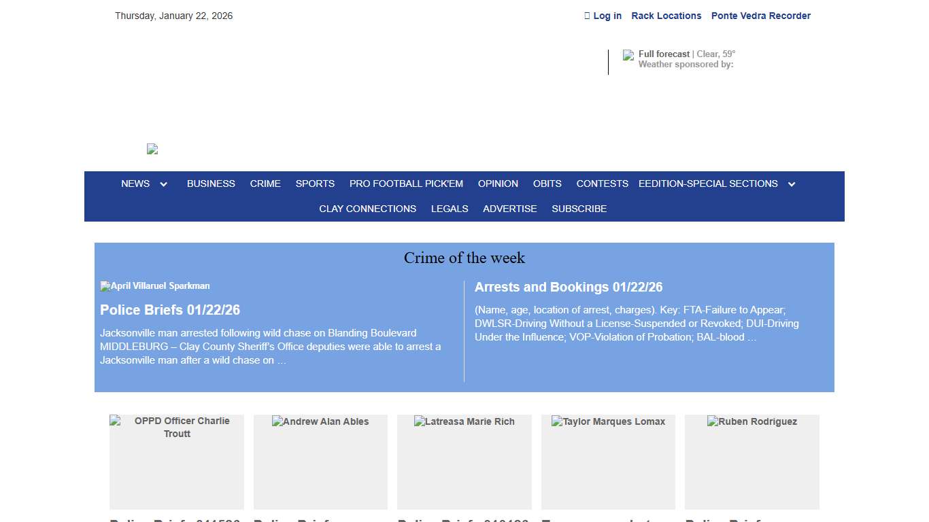
Task: Click the site logo image
Action: [152, 149]
